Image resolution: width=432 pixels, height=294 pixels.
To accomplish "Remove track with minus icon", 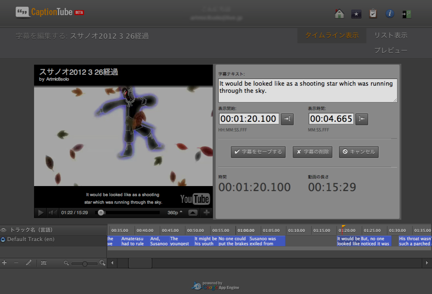I will point(16,262).
